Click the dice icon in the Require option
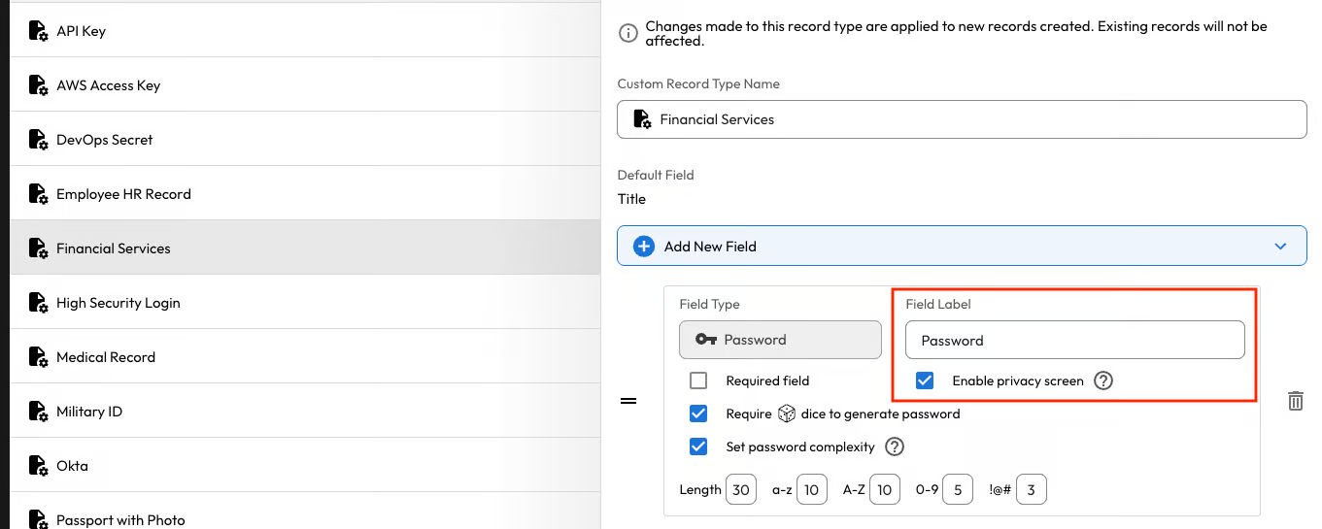This screenshot has height=529, width=1322. [786, 413]
